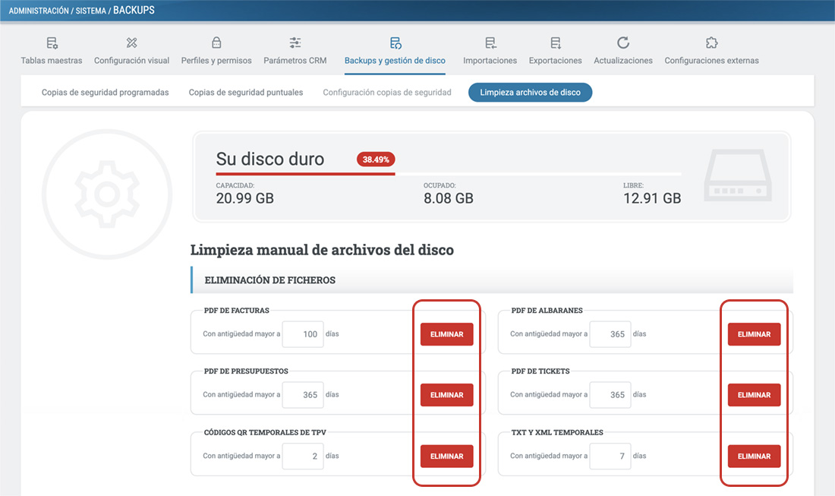The height and width of the screenshot is (496, 835).
Task: Click 'Limpieza manual de archivos del disco' heading
Action: (x=322, y=250)
